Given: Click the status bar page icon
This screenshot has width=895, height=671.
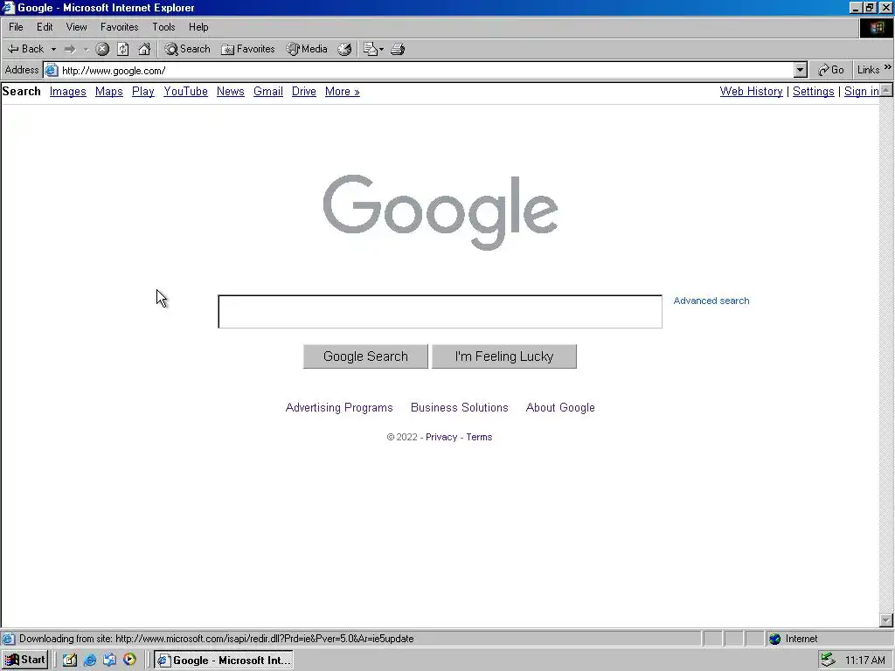Looking at the screenshot, I should tap(8, 639).
